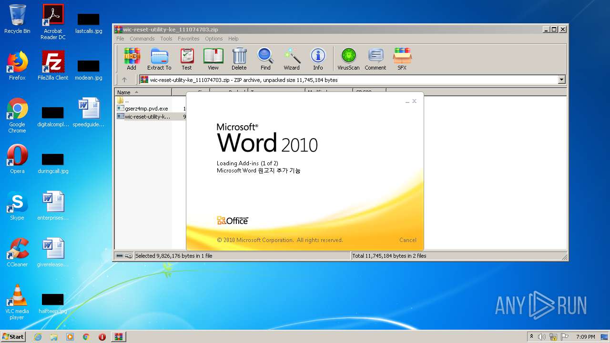610x343 pixels.
Task: Click the Show desktop button
Action: 605,337
